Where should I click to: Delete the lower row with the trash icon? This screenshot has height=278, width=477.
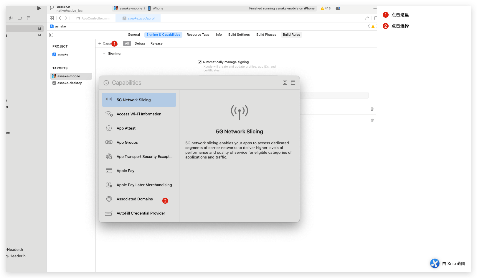coord(372,120)
